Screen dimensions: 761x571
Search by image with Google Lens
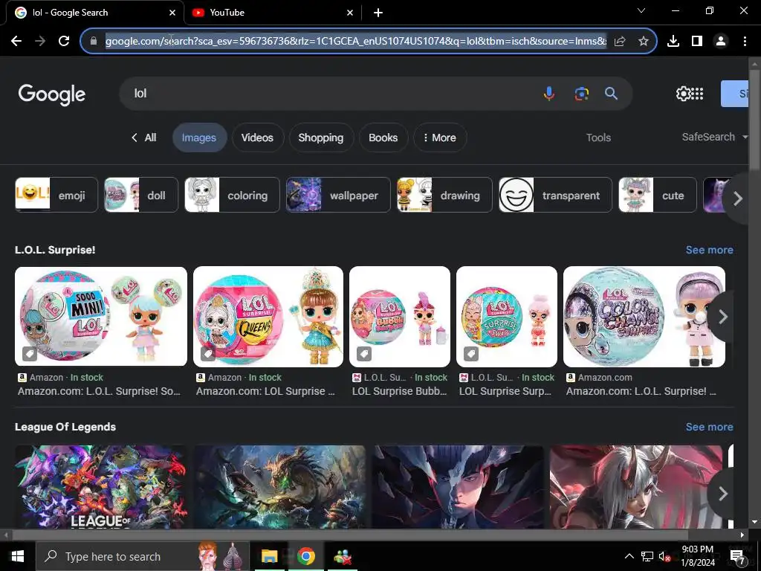coord(581,93)
